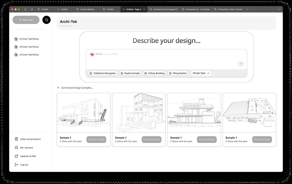292x184 pixels.
Task: Choose the 3-Bedroom Bungalow suggestion
Action: point(102,73)
